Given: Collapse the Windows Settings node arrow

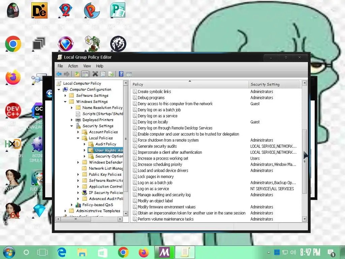Looking at the screenshot, I should (65, 102).
